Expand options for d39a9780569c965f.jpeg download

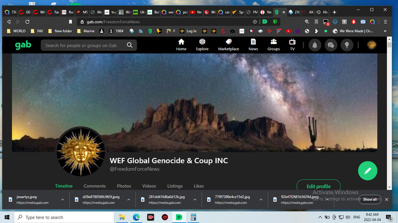tap(128, 199)
